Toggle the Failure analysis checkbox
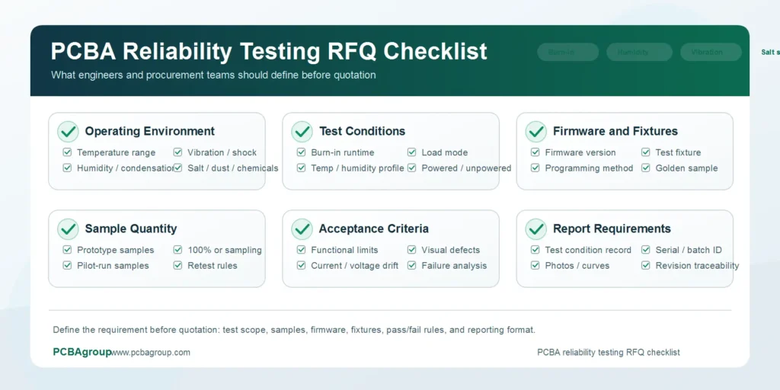 point(412,266)
